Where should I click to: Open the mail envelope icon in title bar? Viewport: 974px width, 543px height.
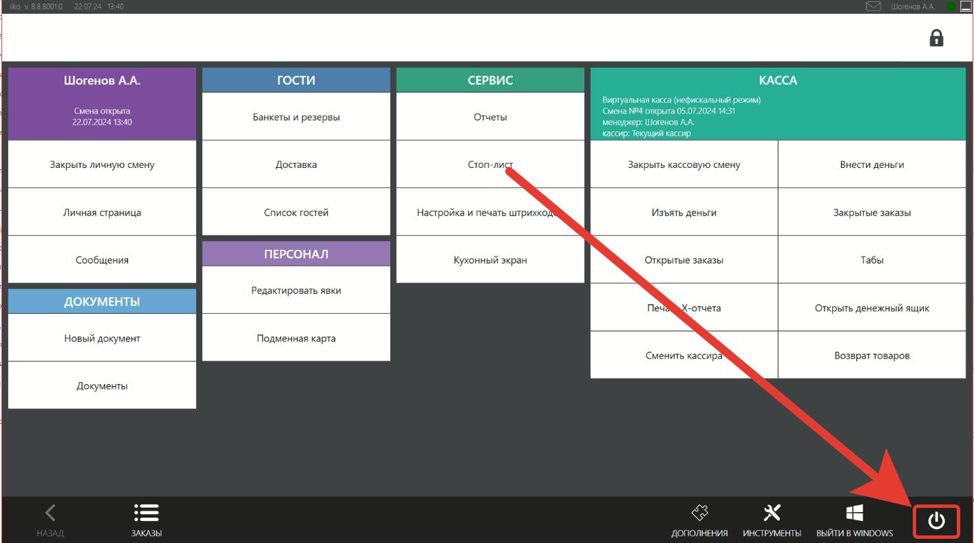(873, 6)
